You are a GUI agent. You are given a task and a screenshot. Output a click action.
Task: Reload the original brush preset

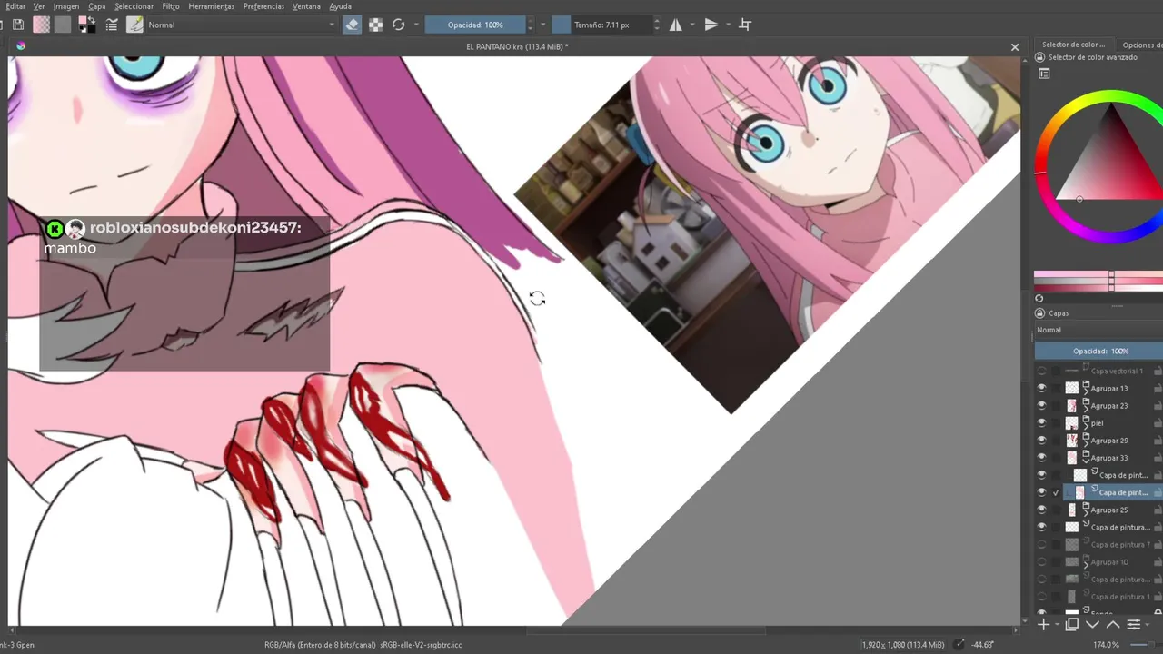(398, 25)
